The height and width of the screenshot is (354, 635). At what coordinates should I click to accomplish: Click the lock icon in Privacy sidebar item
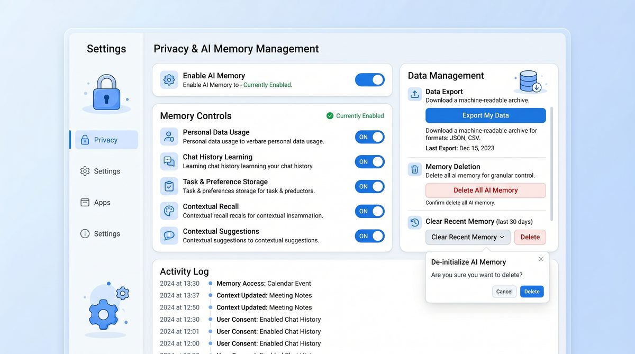pos(85,140)
